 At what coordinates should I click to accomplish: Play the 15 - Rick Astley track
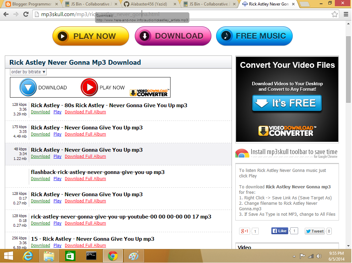coord(58,245)
